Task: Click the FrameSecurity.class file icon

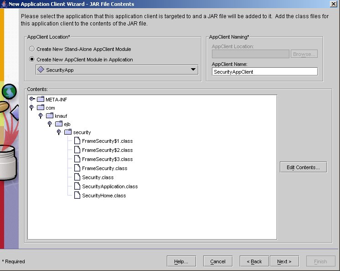Action: coord(77,168)
